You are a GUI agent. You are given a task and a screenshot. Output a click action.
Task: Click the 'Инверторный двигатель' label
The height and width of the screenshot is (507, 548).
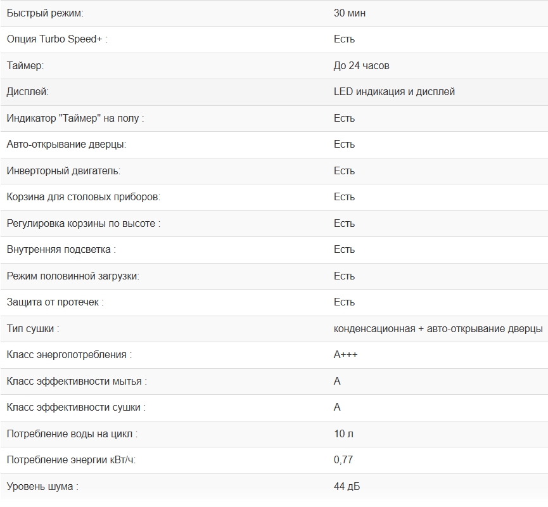coord(63,171)
